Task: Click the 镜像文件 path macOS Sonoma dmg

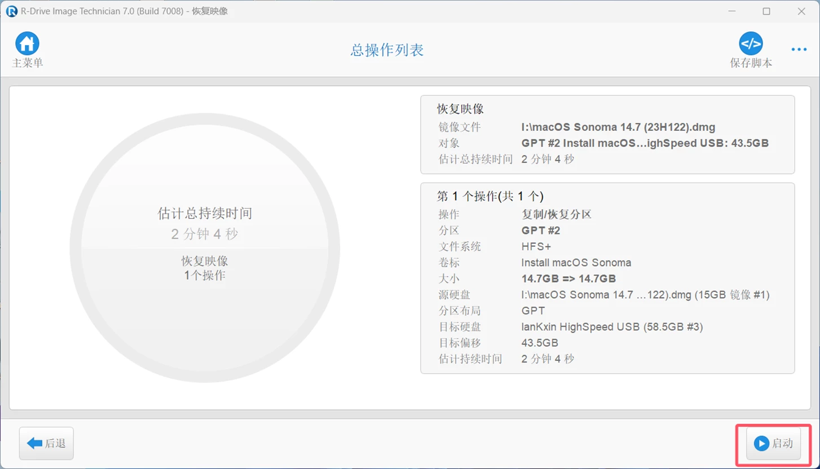Action: [x=618, y=127]
